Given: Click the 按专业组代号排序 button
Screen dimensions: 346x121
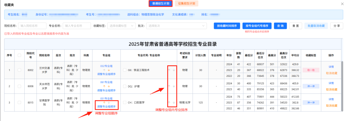Looking at the screenshot, I should [x=257, y=26].
